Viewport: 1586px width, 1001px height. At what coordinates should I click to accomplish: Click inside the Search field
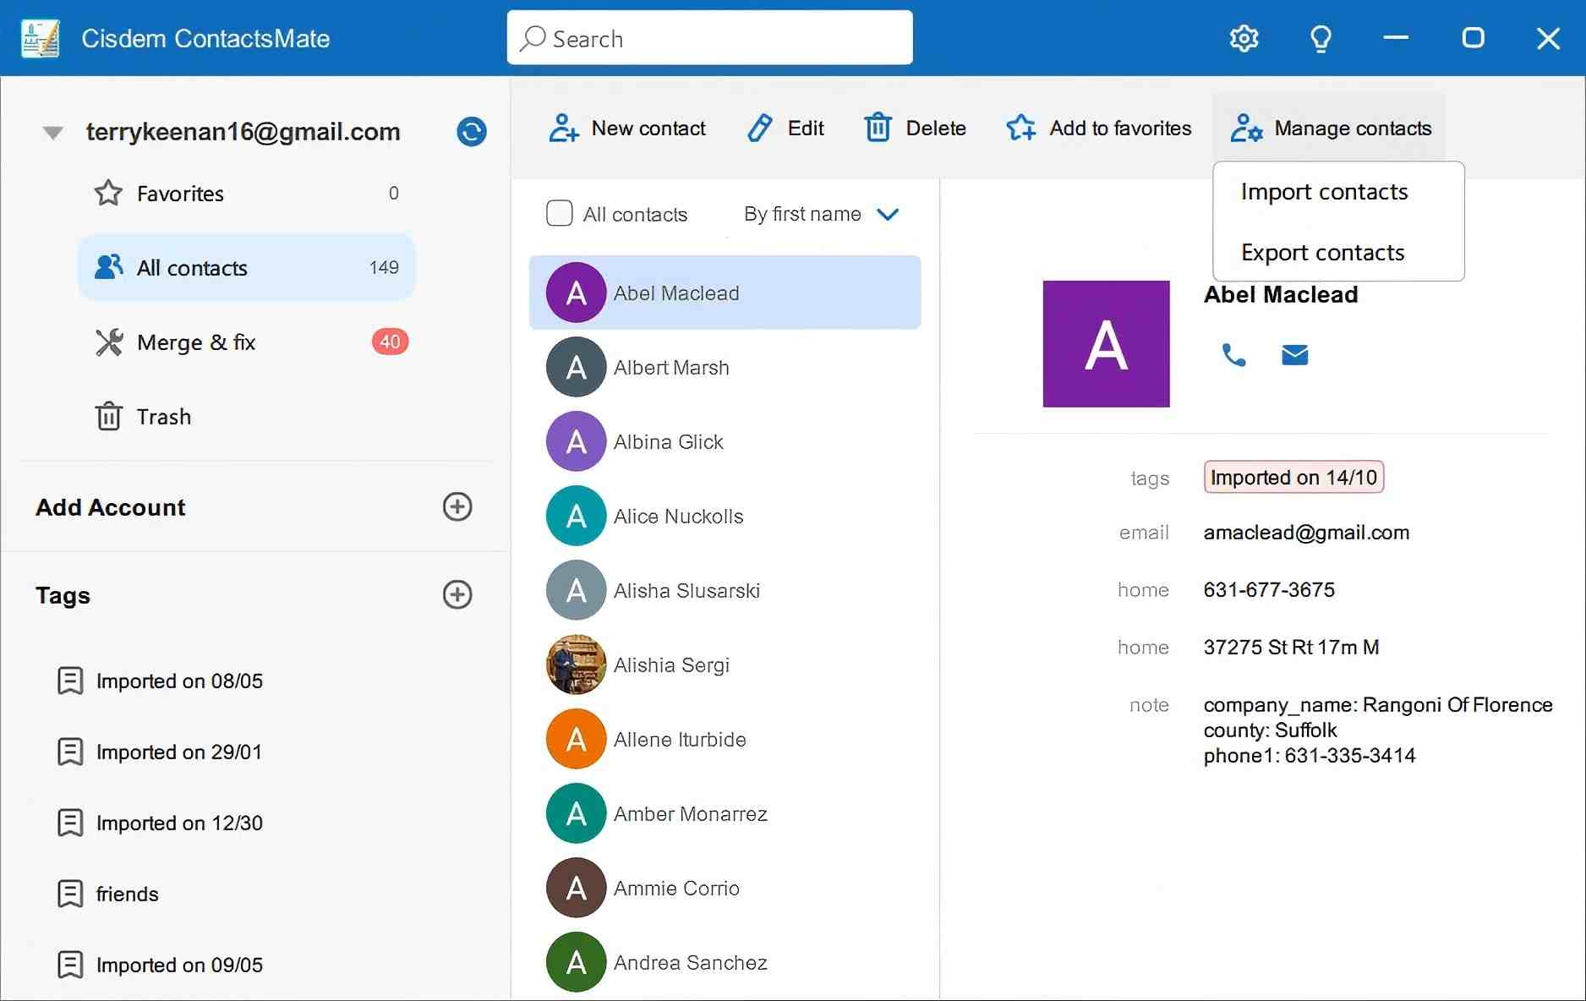coord(709,38)
